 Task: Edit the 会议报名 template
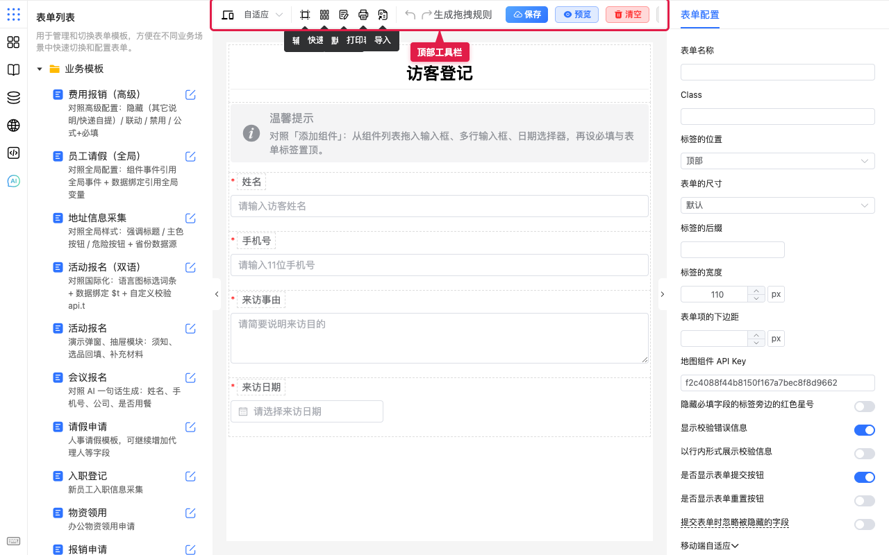coord(190,378)
